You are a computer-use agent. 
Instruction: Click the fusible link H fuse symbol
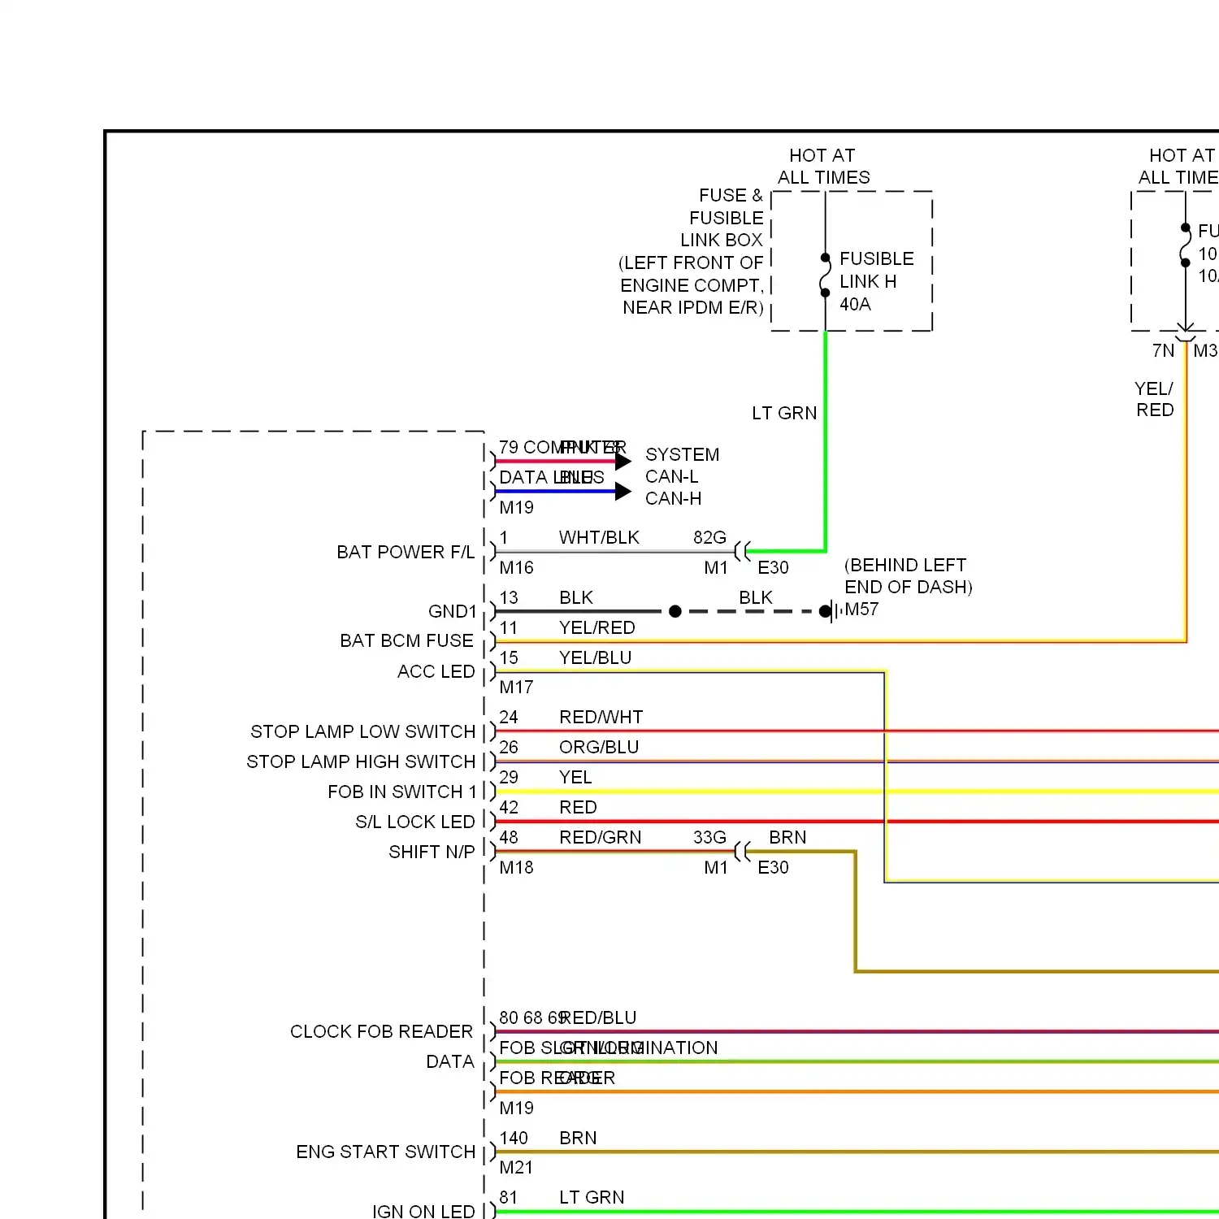[825, 275]
